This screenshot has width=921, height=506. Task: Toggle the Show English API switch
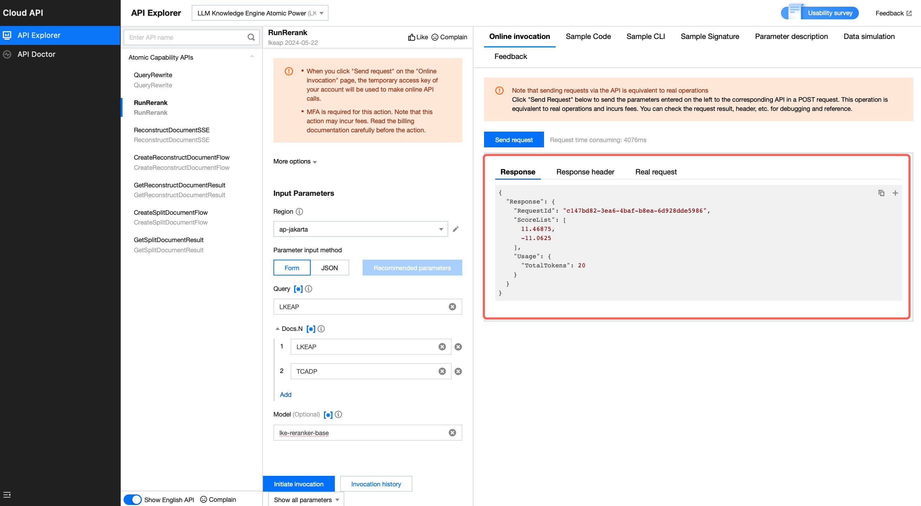click(x=133, y=499)
